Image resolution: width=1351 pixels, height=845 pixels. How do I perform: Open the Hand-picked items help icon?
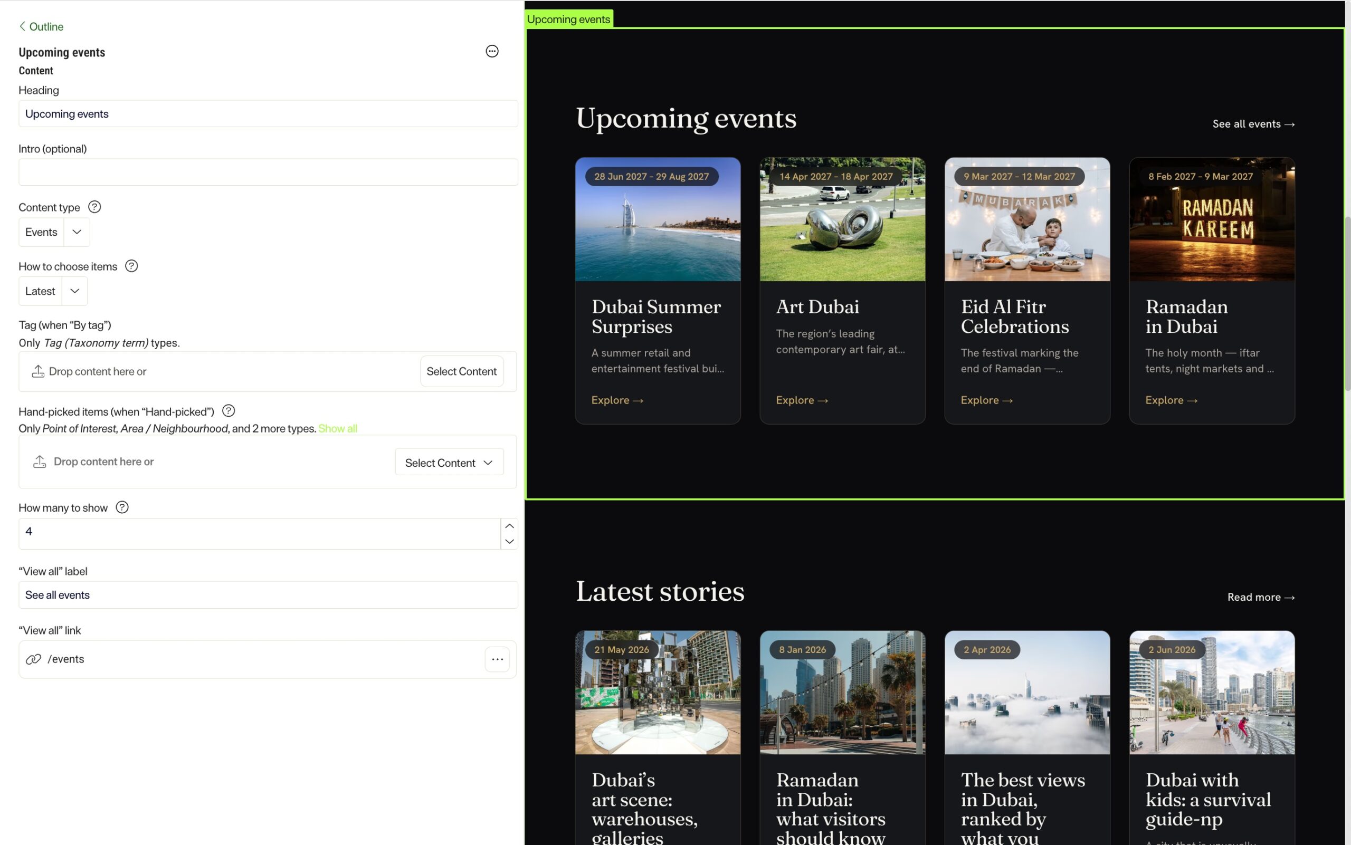click(x=228, y=411)
